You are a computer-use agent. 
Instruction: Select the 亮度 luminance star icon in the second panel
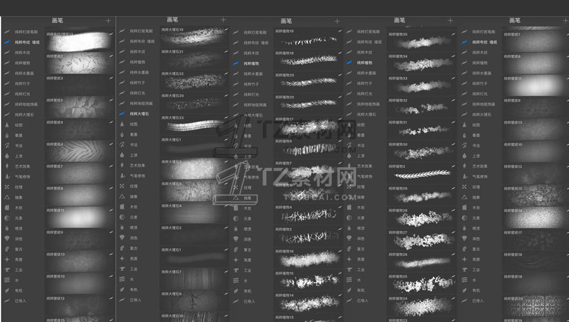pos(122,258)
